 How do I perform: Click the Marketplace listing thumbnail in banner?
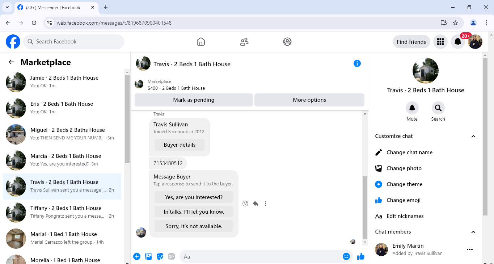click(x=139, y=84)
